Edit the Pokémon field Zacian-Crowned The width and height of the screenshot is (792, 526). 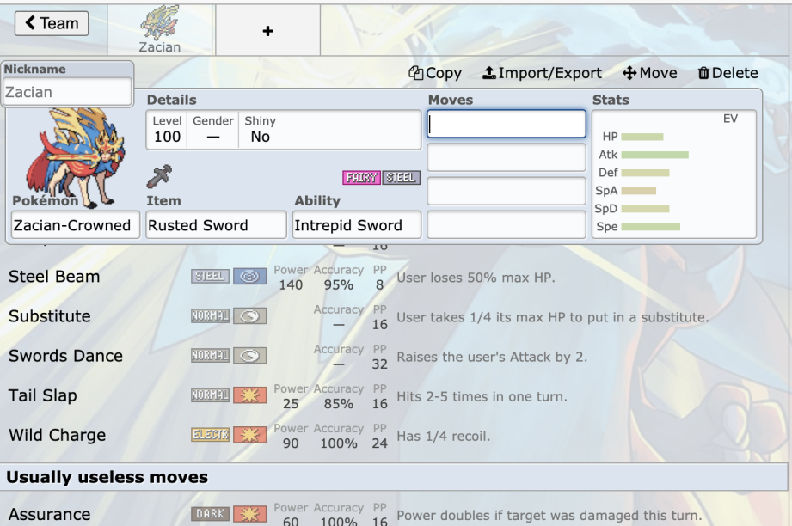[76, 225]
